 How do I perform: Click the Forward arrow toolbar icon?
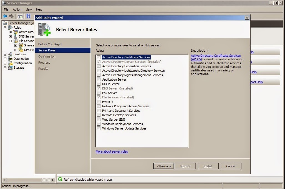pos(11,16)
